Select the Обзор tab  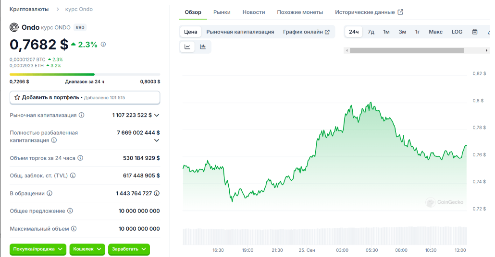click(x=193, y=12)
